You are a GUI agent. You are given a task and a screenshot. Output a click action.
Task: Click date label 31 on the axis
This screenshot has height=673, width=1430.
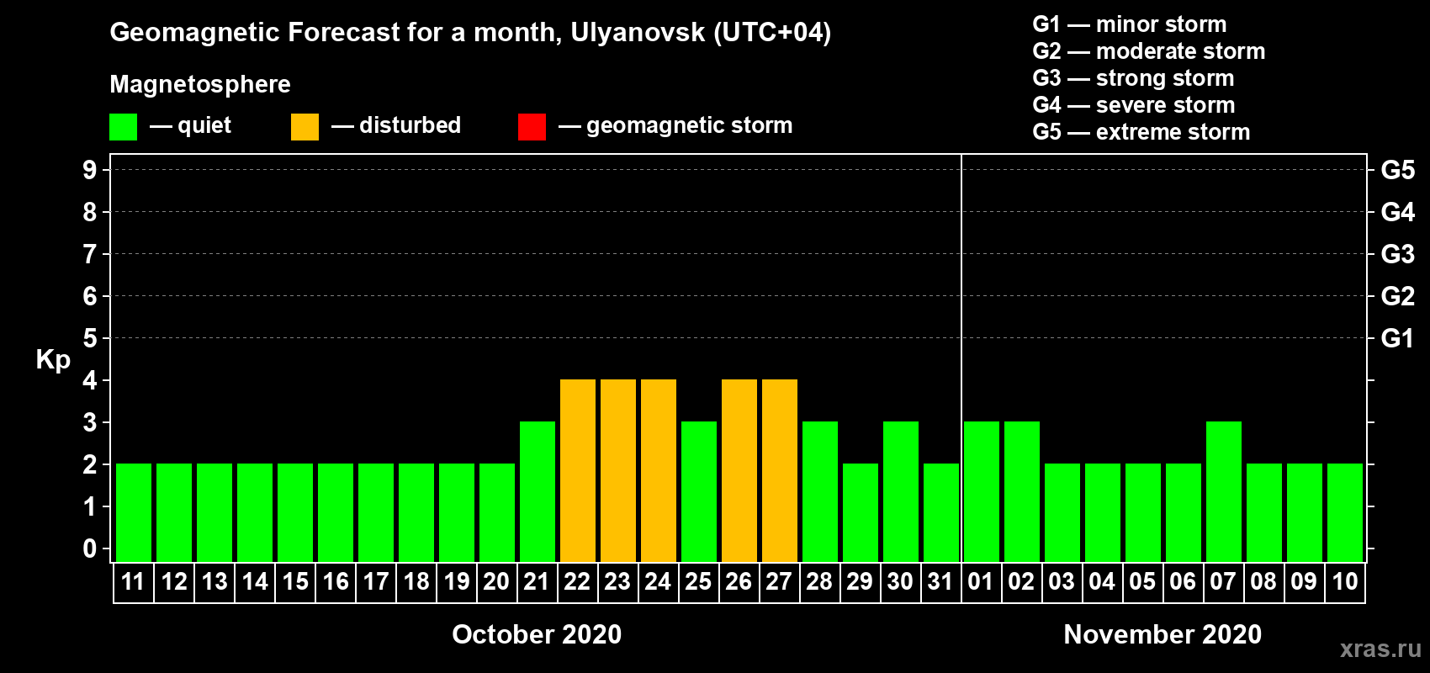[940, 581]
